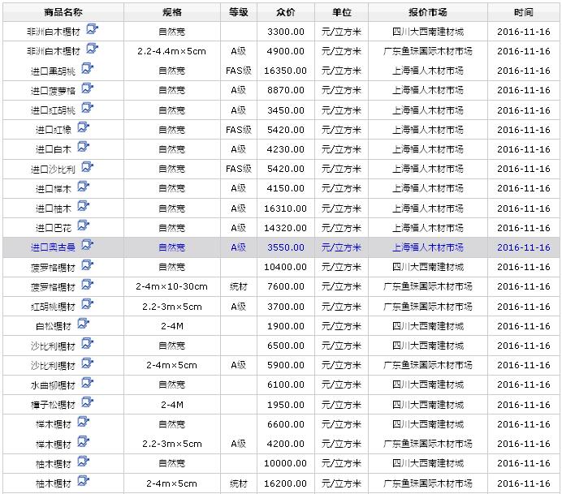Viewport: 562px width, 494px height.
Task: Open the chart icon next to 进口沙比利
Action: [87, 168]
